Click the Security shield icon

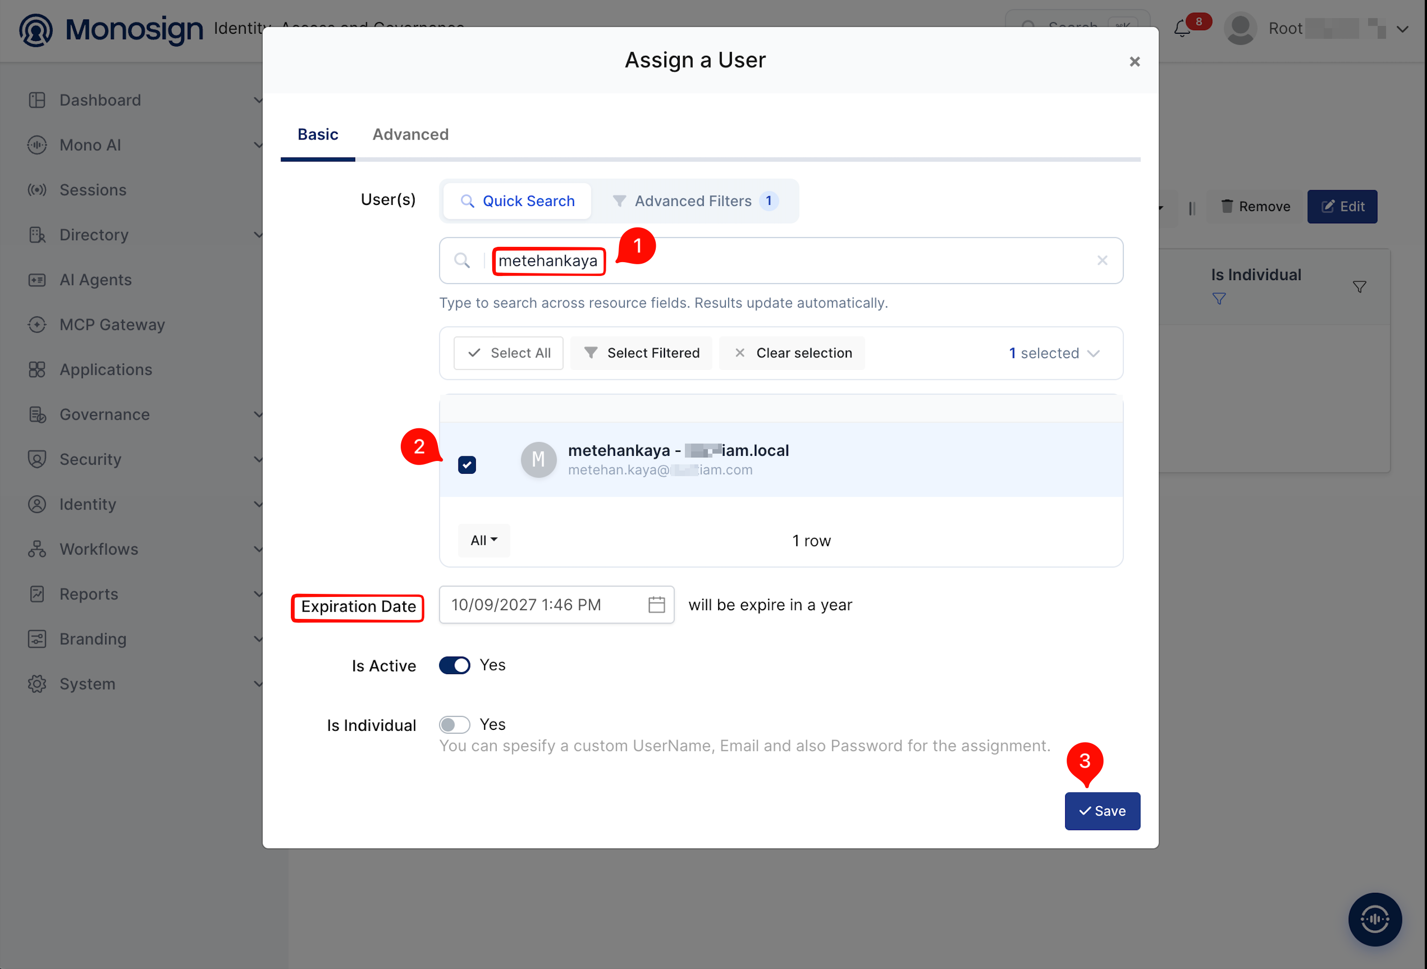[37, 459]
